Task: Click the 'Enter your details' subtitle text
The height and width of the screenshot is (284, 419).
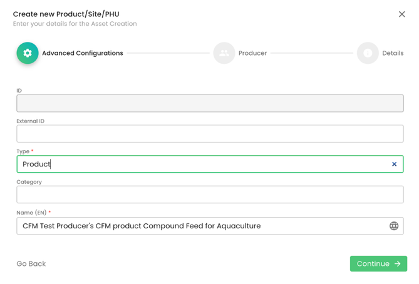Action: point(75,24)
